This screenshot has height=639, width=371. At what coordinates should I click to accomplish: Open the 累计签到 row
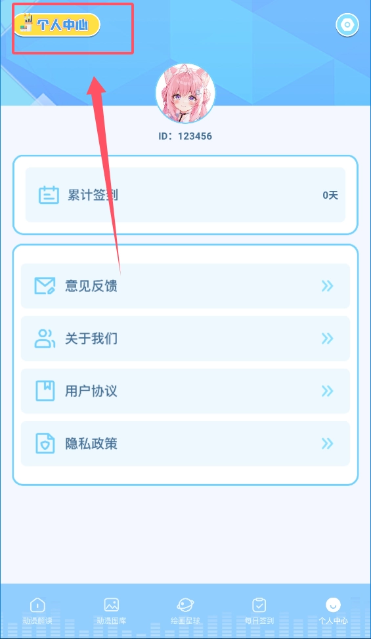(185, 196)
